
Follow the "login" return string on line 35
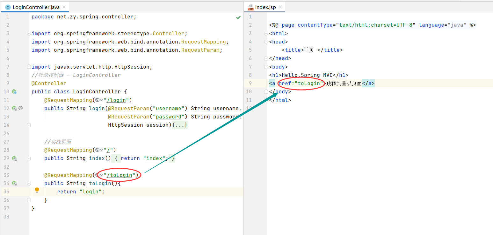[x=91, y=191]
